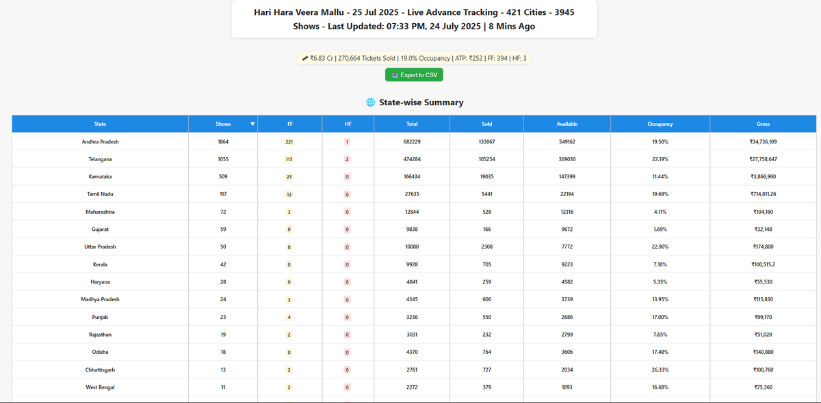The image size is (821, 403).
Task: Select the Tamil Nadu row label
Action: click(x=101, y=194)
